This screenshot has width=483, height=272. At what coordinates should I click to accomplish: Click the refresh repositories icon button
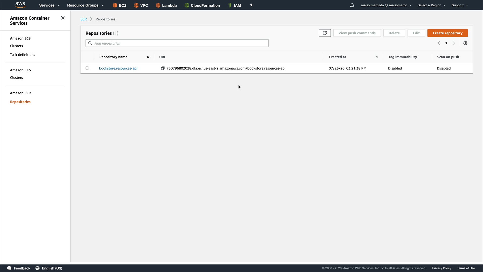tap(325, 33)
